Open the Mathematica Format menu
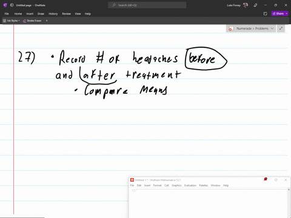Image resolution: width=291 pixels, height=218 pixels. [157, 185]
